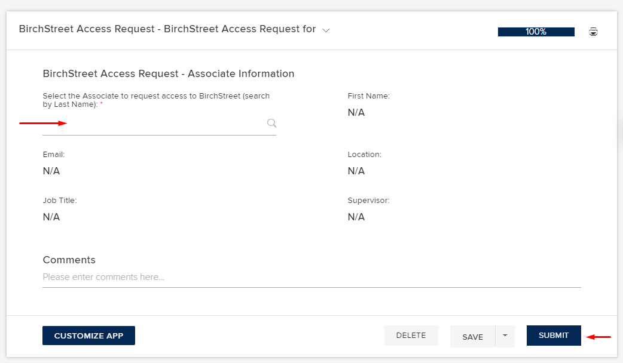Select the First Name N/A value
Image resolution: width=623 pixels, height=363 pixels.
click(356, 112)
